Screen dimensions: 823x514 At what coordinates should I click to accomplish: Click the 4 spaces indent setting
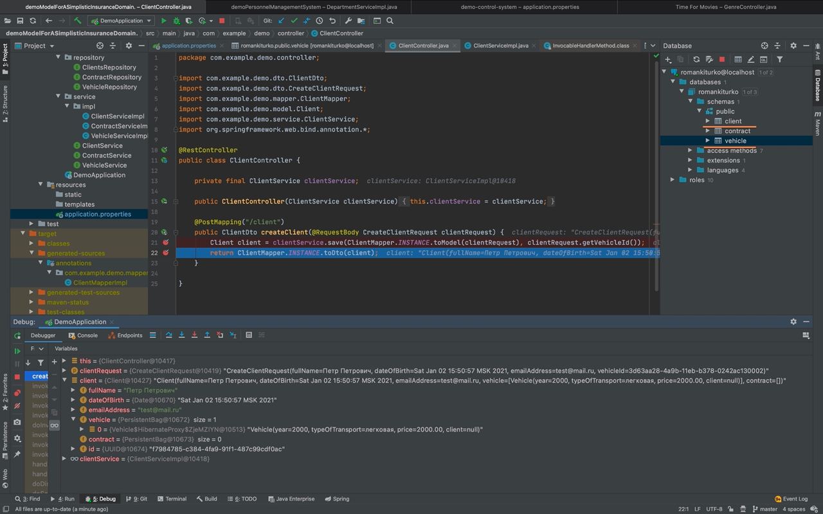coord(794,509)
